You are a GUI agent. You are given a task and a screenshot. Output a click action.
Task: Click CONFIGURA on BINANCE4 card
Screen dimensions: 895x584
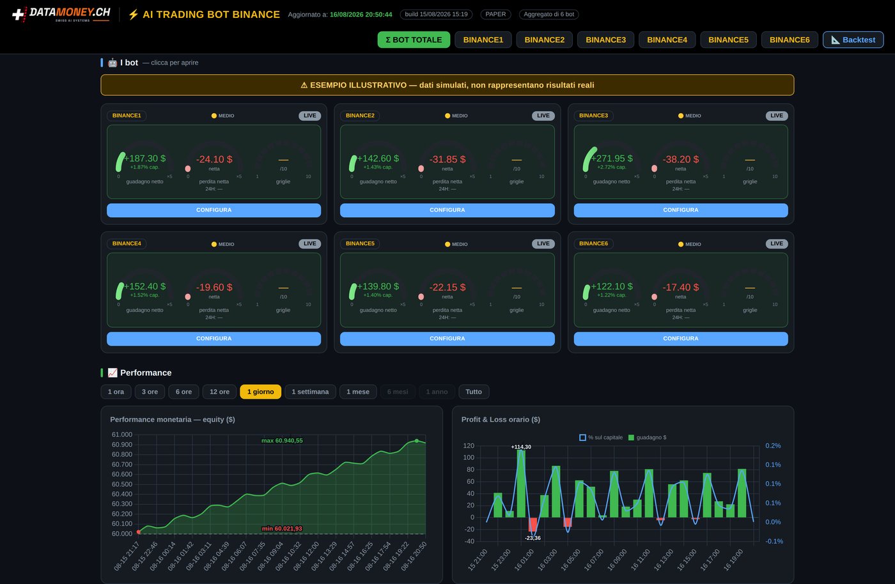pos(214,339)
